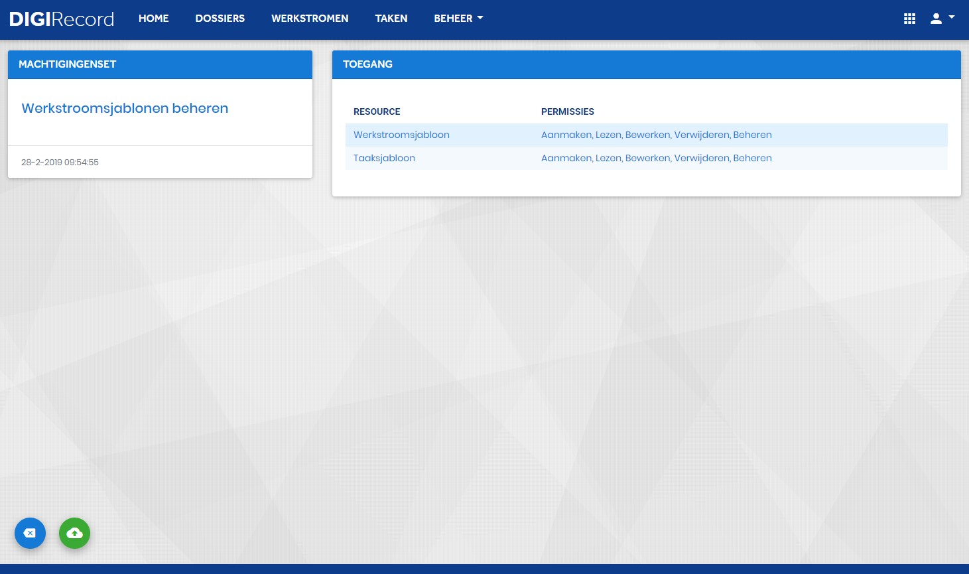Image resolution: width=969 pixels, height=574 pixels.
Task: Expand the BEHEER dropdown menu
Action: (x=458, y=19)
